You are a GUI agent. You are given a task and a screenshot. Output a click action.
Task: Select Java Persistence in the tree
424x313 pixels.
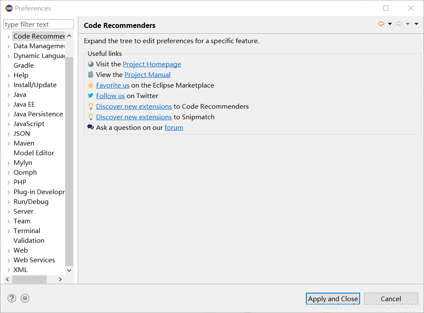coord(38,114)
